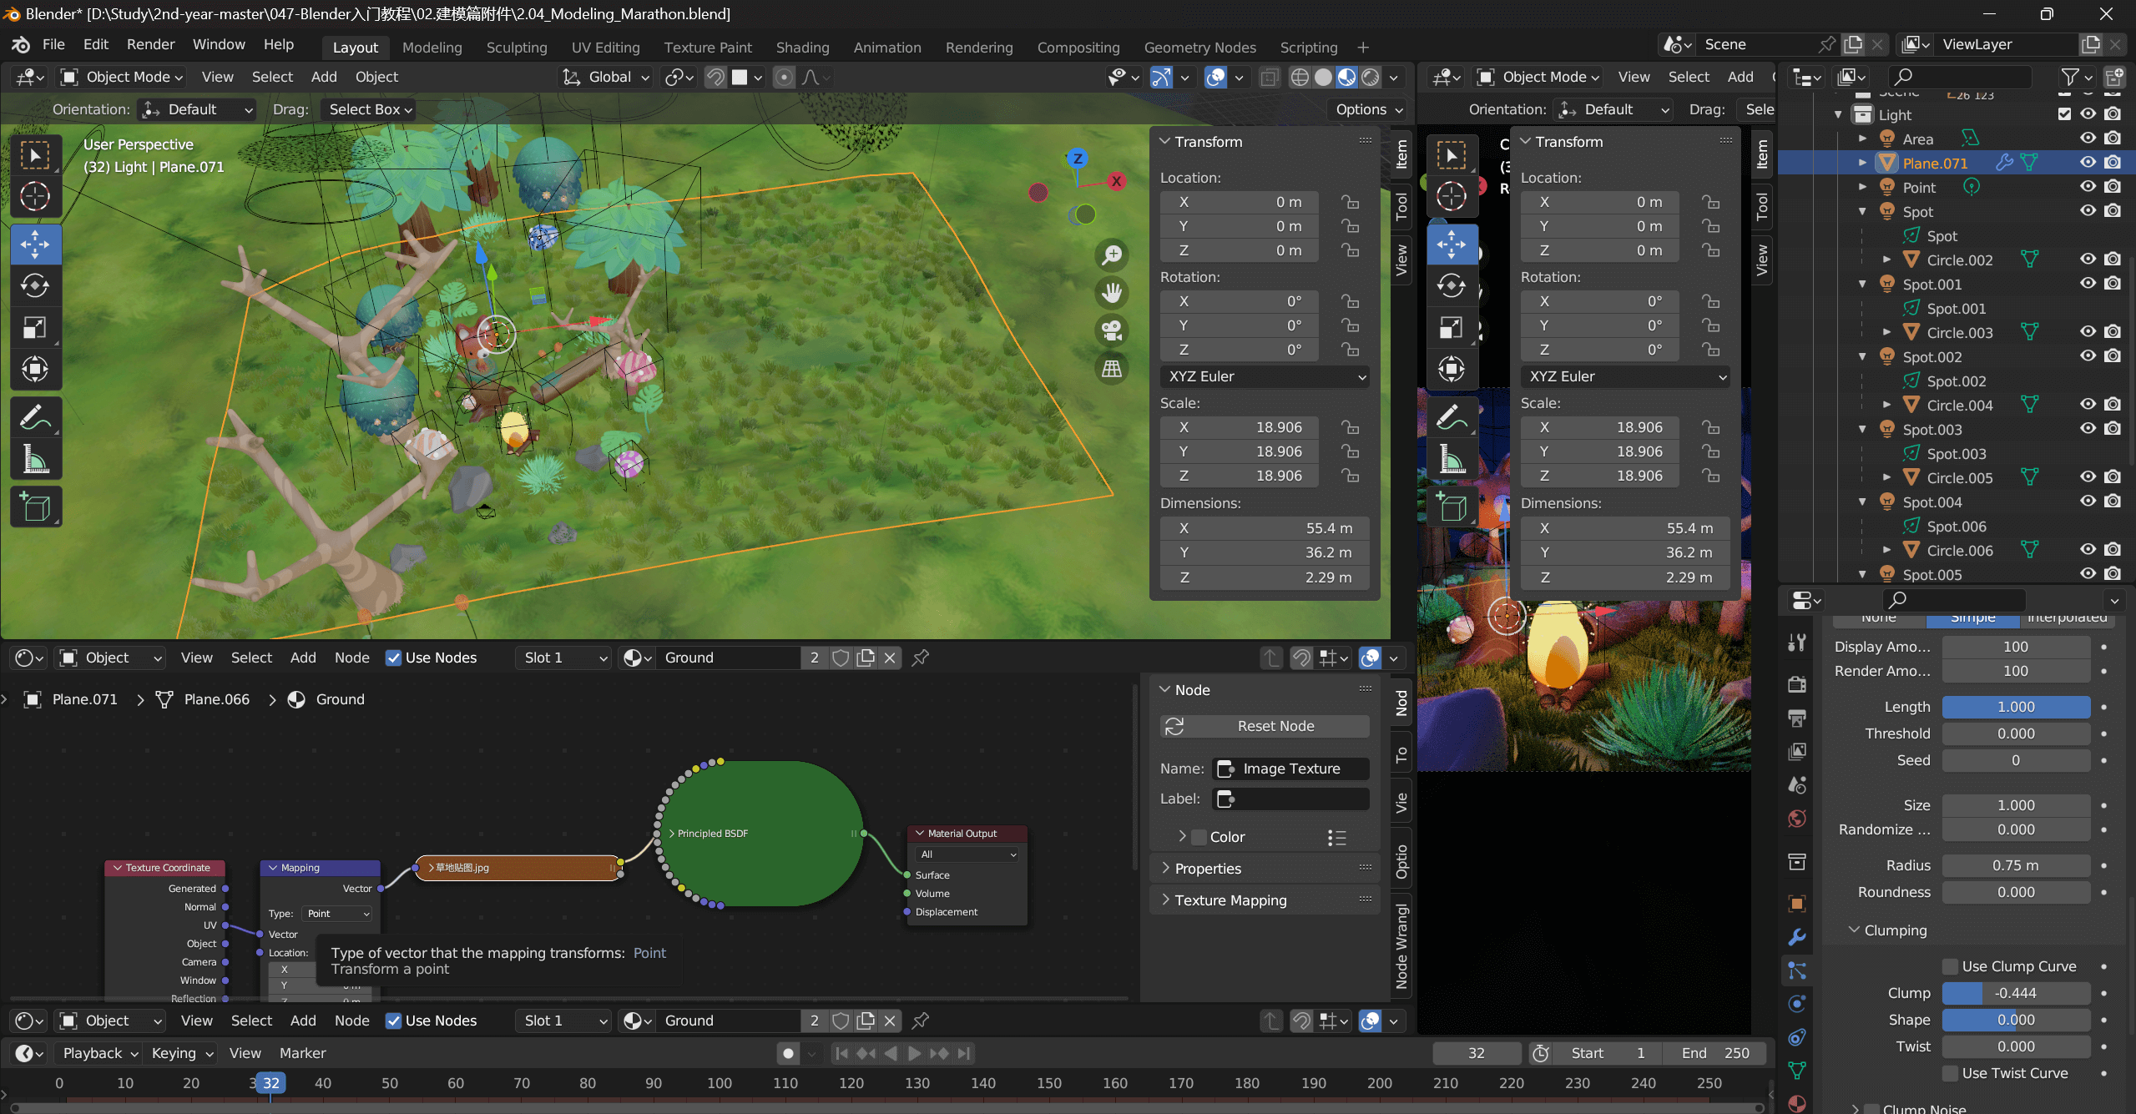The height and width of the screenshot is (1114, 2136).
Task: Switch to the Shading workspace tab
Action: tap(802, 48)
